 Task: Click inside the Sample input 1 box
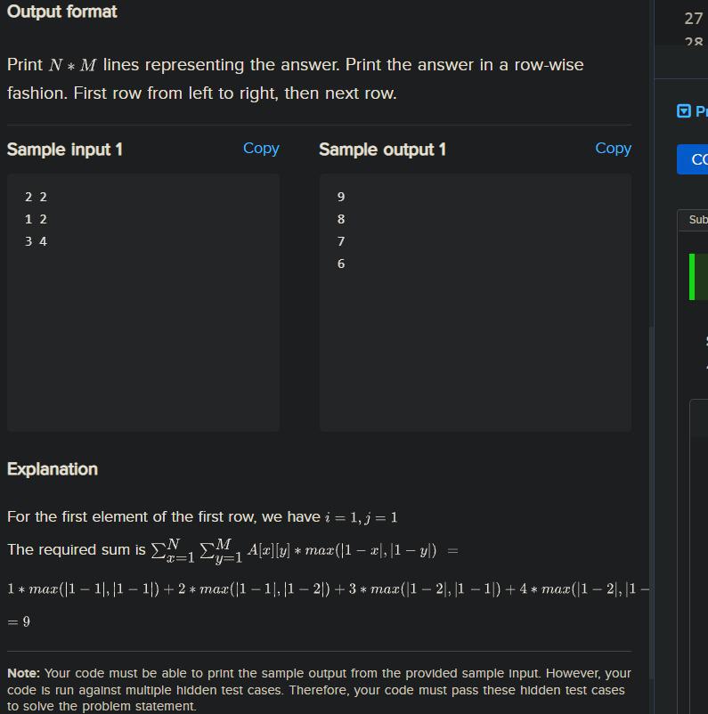click(143, 303)
